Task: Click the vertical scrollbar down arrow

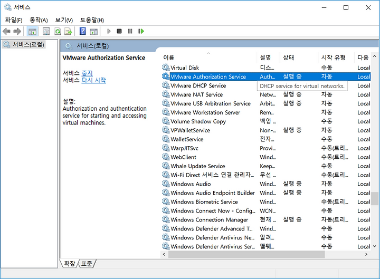Action: 374,246
